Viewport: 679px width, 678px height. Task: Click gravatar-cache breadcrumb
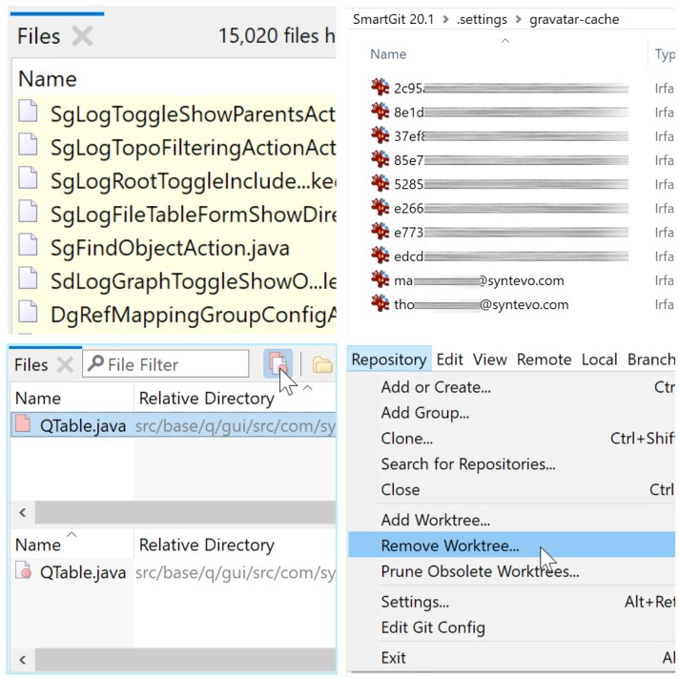(574, 19)
